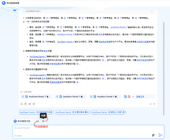Open reference card 3 AnyShare Family 7

point(105,96)
